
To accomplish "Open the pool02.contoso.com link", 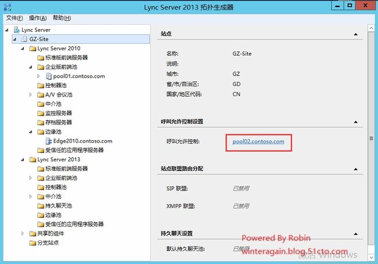I will pyautogui.click(x=258, y=141).
